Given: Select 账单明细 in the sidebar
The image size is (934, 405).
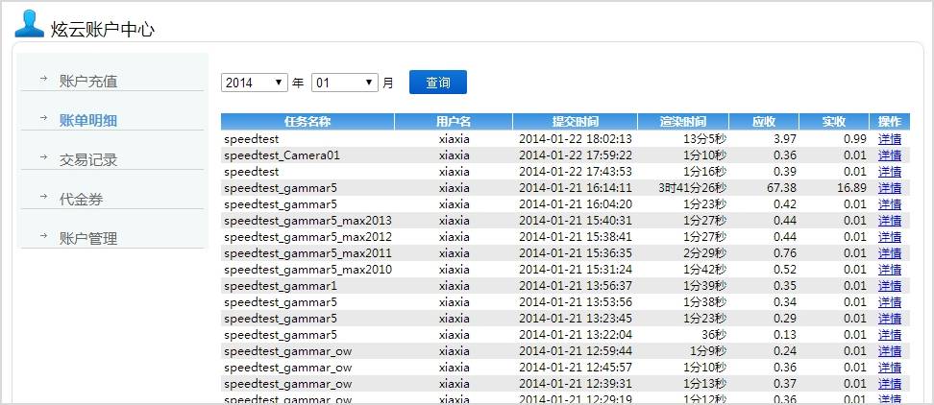Looking at the screenshot, I should click(88, 121).
